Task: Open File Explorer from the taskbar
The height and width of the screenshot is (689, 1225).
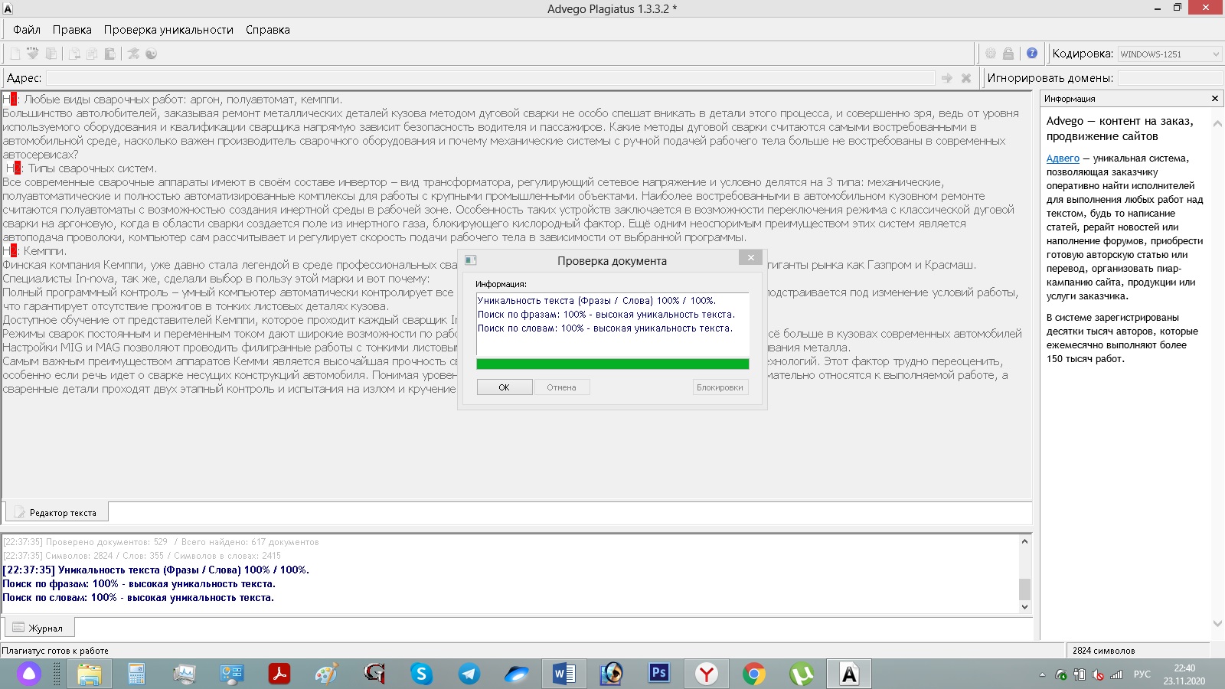Action: (90, 674)
